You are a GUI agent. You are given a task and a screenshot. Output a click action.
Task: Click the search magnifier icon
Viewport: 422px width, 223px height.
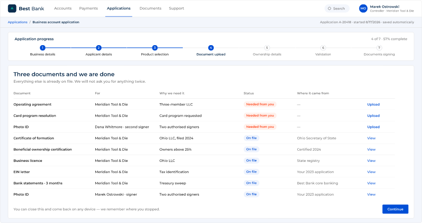tap(329, 8)
